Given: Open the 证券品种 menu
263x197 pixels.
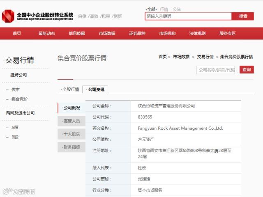Looking at the screenshot, I should click(137, 33).
